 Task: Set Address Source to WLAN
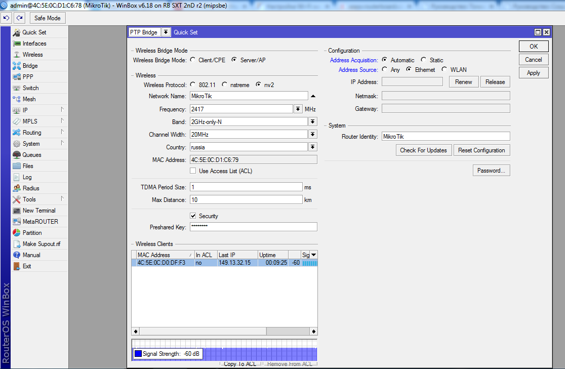pyautogui.click(x=445, y=69)
